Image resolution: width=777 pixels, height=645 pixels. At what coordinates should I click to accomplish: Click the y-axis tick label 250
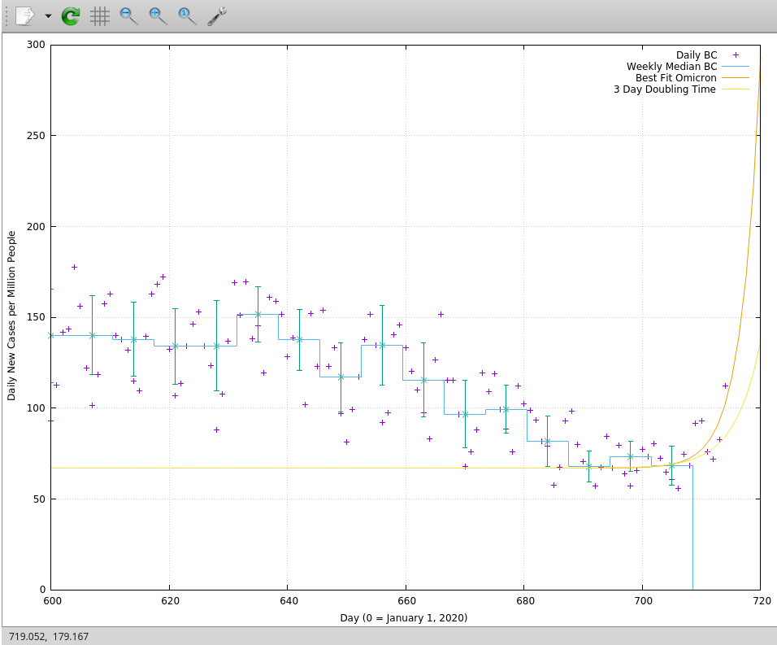36,135
